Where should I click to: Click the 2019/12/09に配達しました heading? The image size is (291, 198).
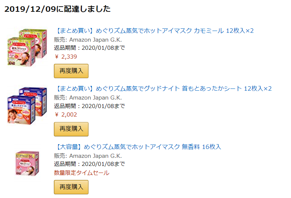(58, 9)
